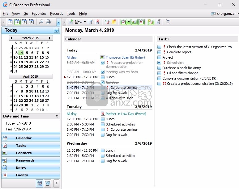The width and height of the screenshot is (239, 189).
Task: Click the magnifying glass Find icon
Action: [41, 22]
